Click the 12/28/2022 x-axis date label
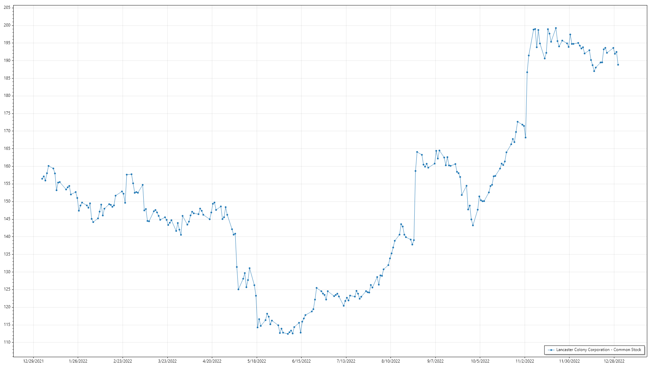The image size is (652, 367). pyautogui.click(x=614, y=361)
